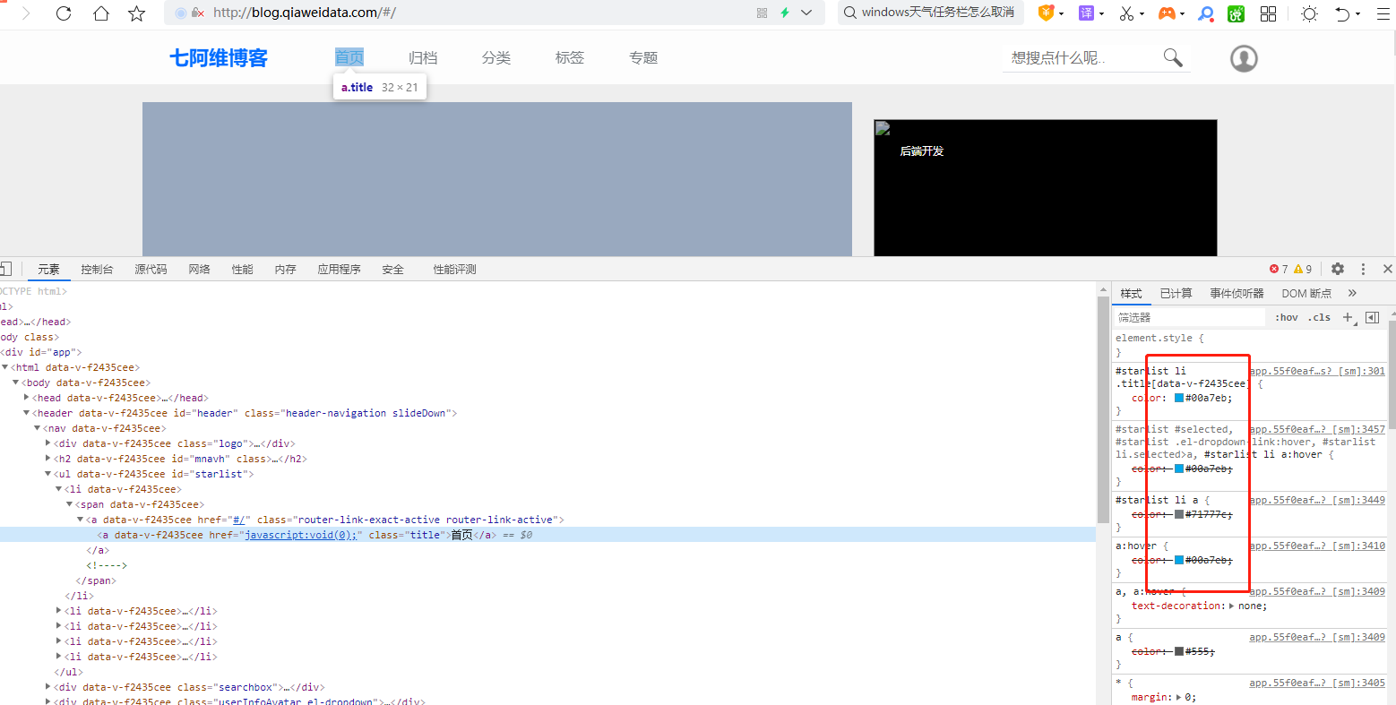Open the 归档 navigation link
This screenshot has height=705, width=1396.
(423, 57)
